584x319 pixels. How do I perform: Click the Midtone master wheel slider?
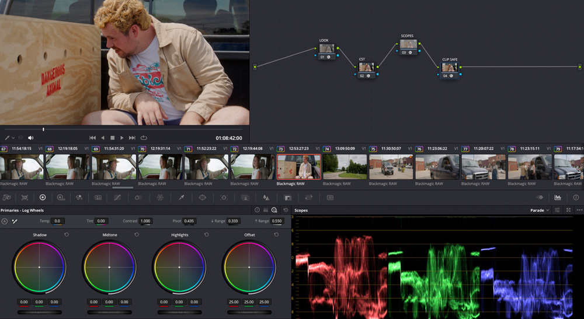tap(109, 312)
